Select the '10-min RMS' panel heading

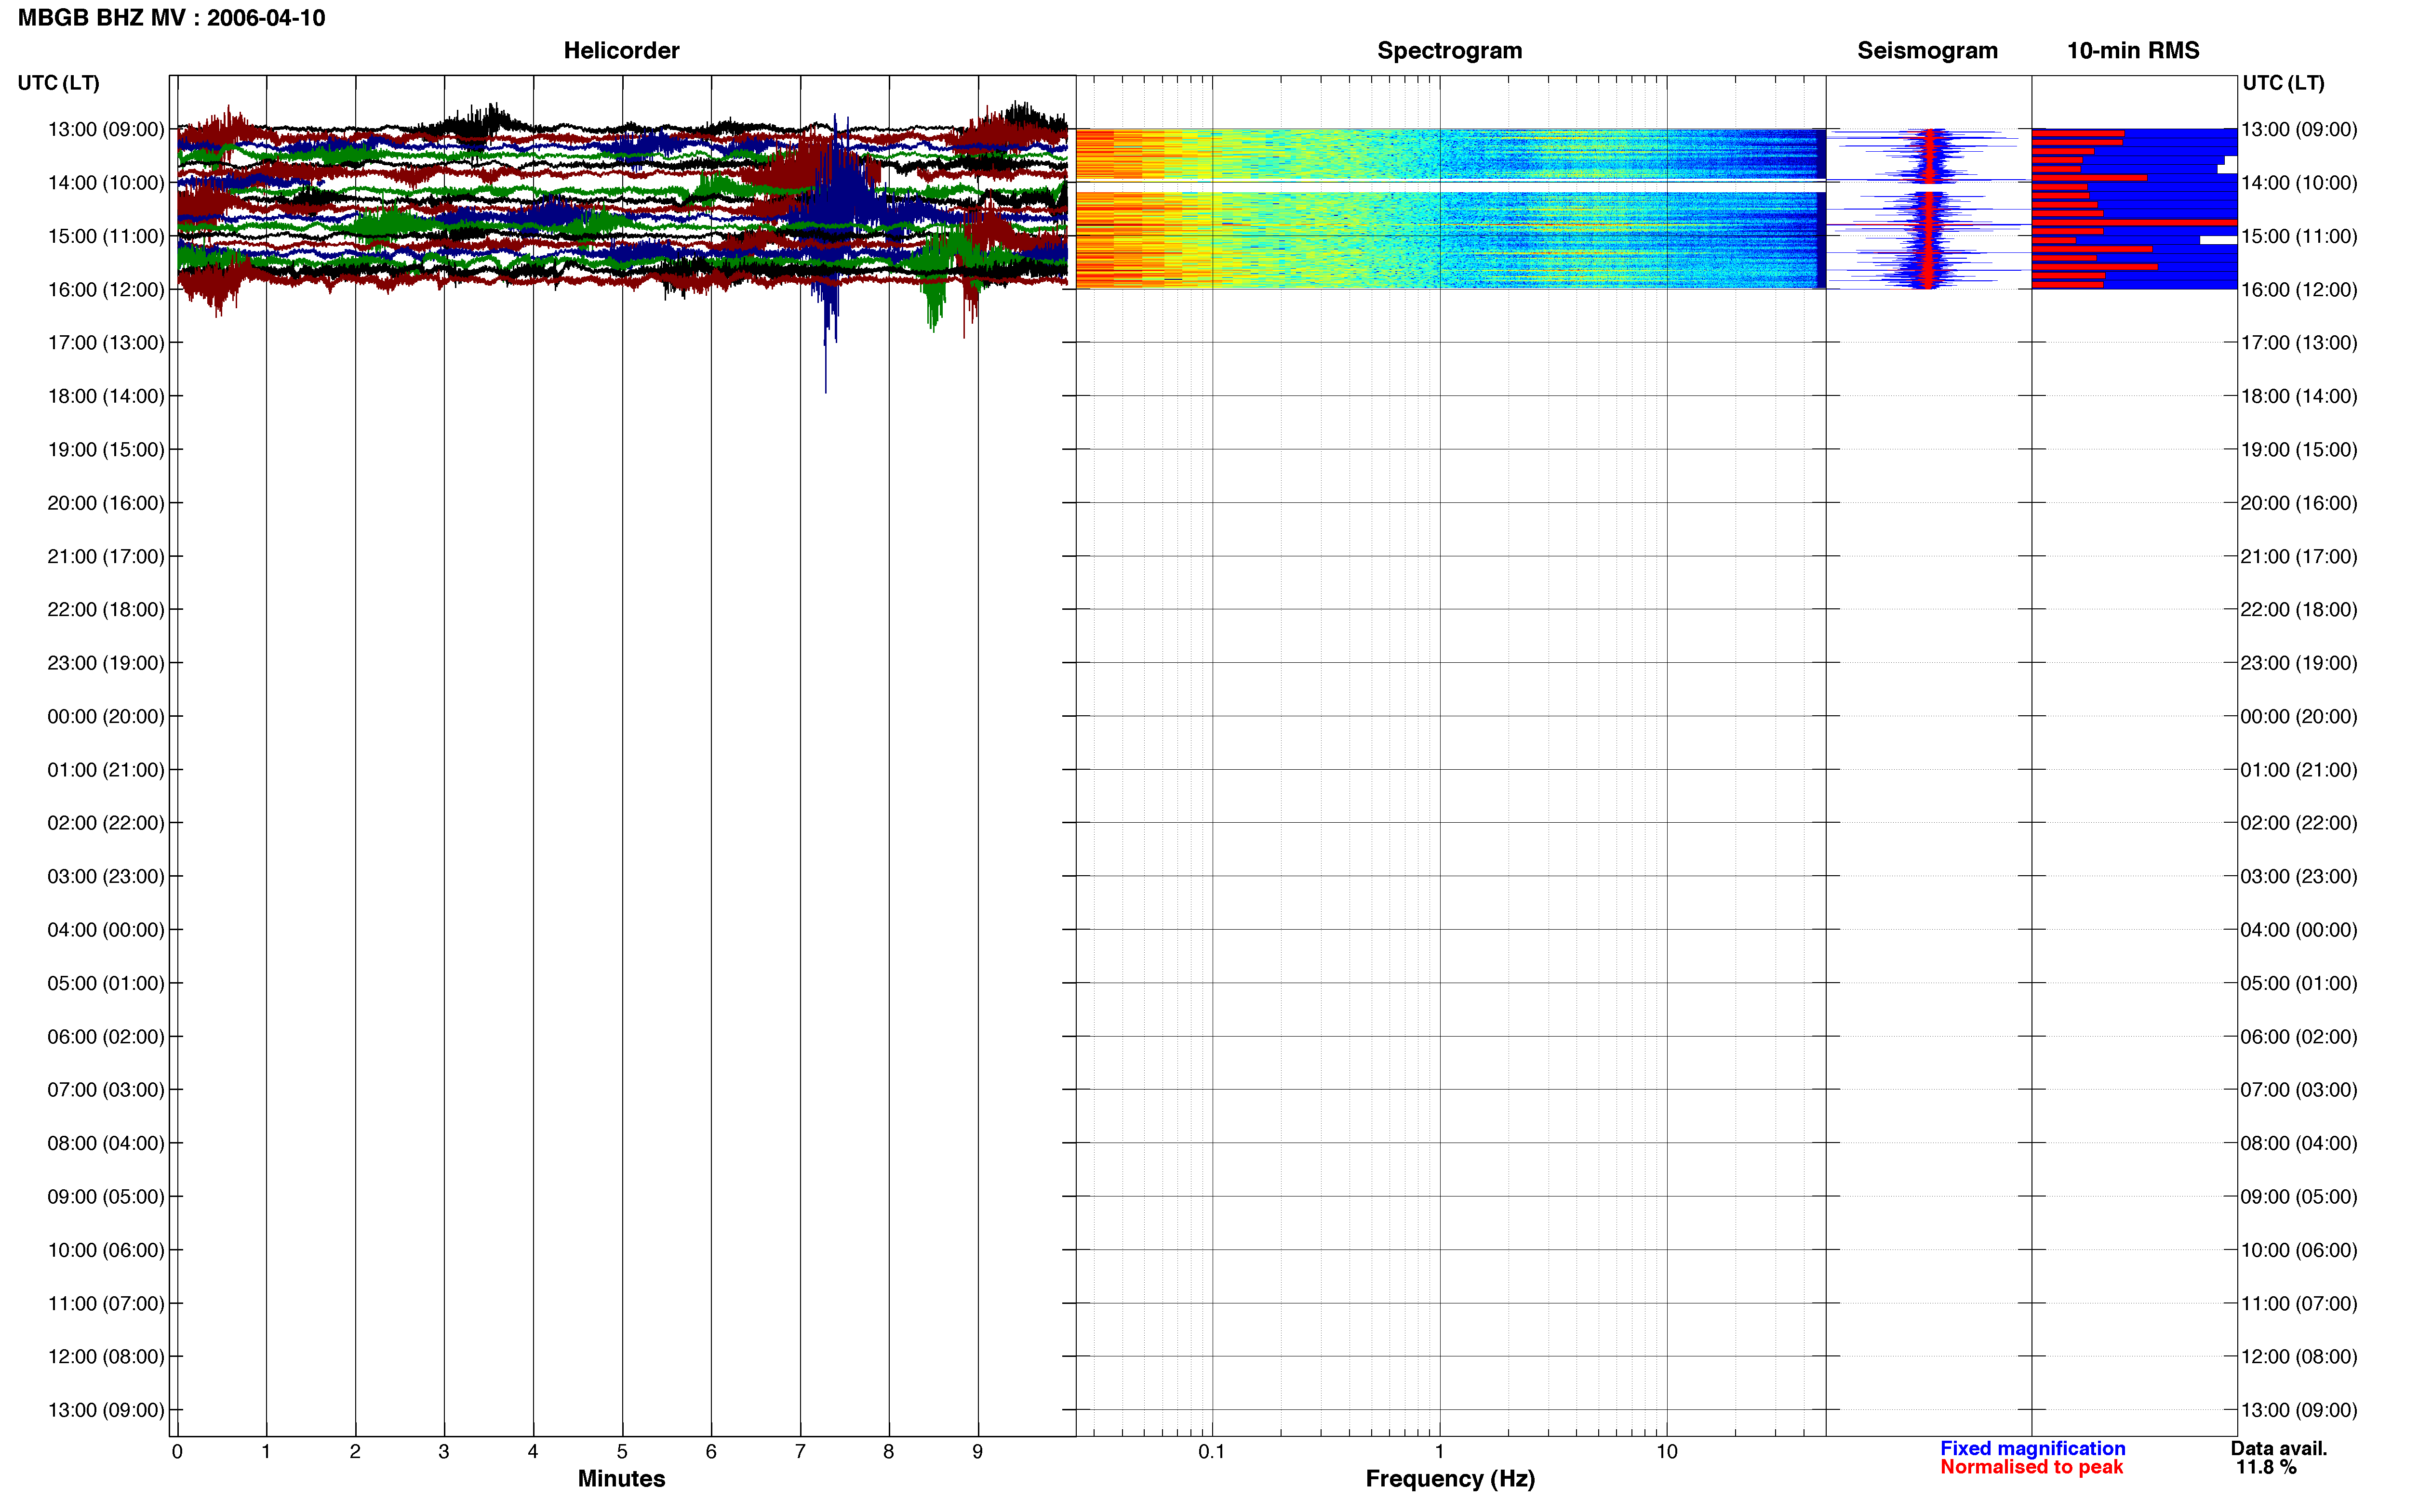(x=2133, y=50)
